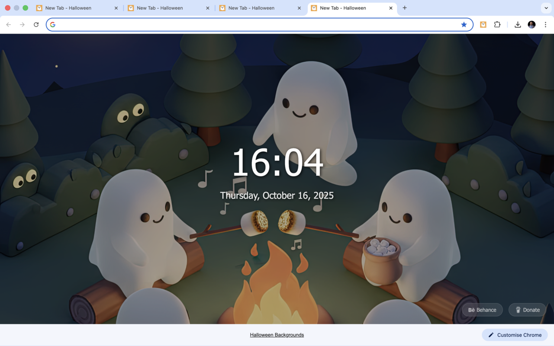Open the Extensions puzzle-piece icon
This screenshot has width=554, height=346.
(x=497, y=25)
